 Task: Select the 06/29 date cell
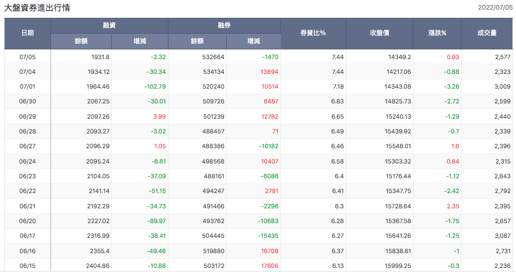click(28, 117)
